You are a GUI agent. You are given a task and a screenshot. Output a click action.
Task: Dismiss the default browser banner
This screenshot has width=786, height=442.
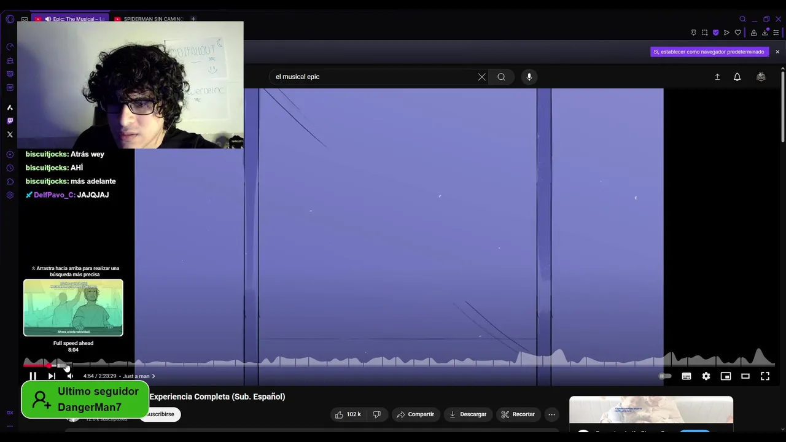(777, 52)
